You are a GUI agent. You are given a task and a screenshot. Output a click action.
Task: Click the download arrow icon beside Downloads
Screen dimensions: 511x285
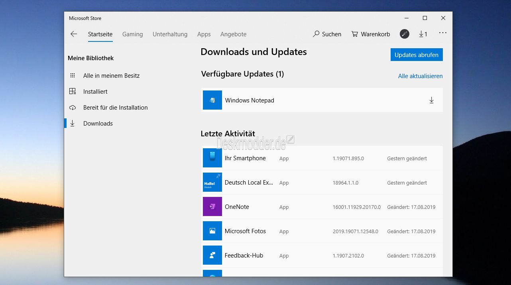[x=73, y=124]
